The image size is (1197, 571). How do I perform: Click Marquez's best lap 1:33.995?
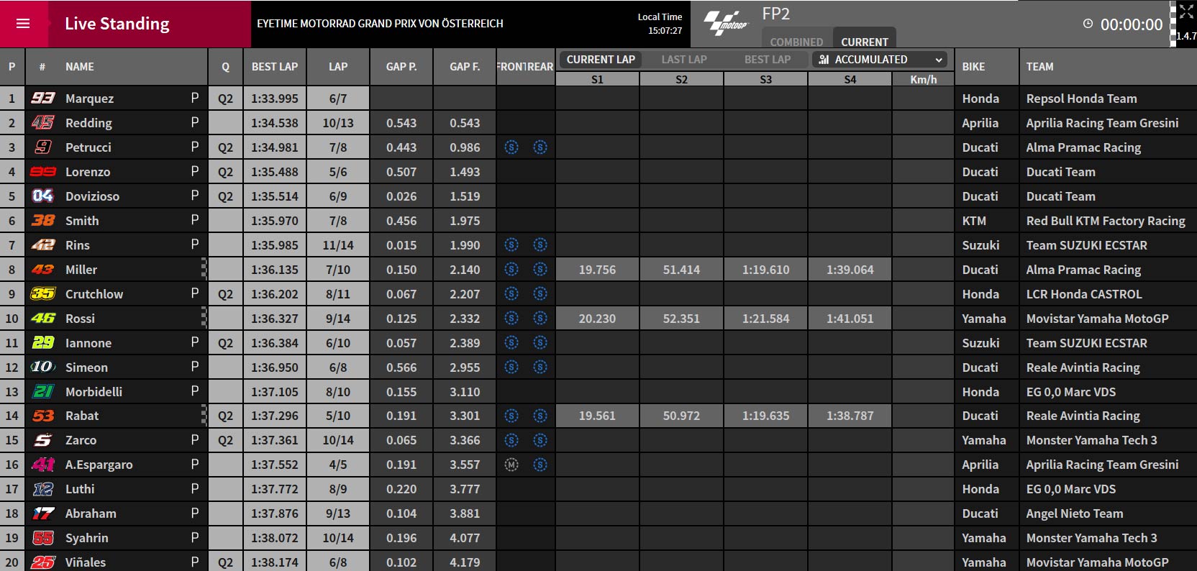click(275, 99)
